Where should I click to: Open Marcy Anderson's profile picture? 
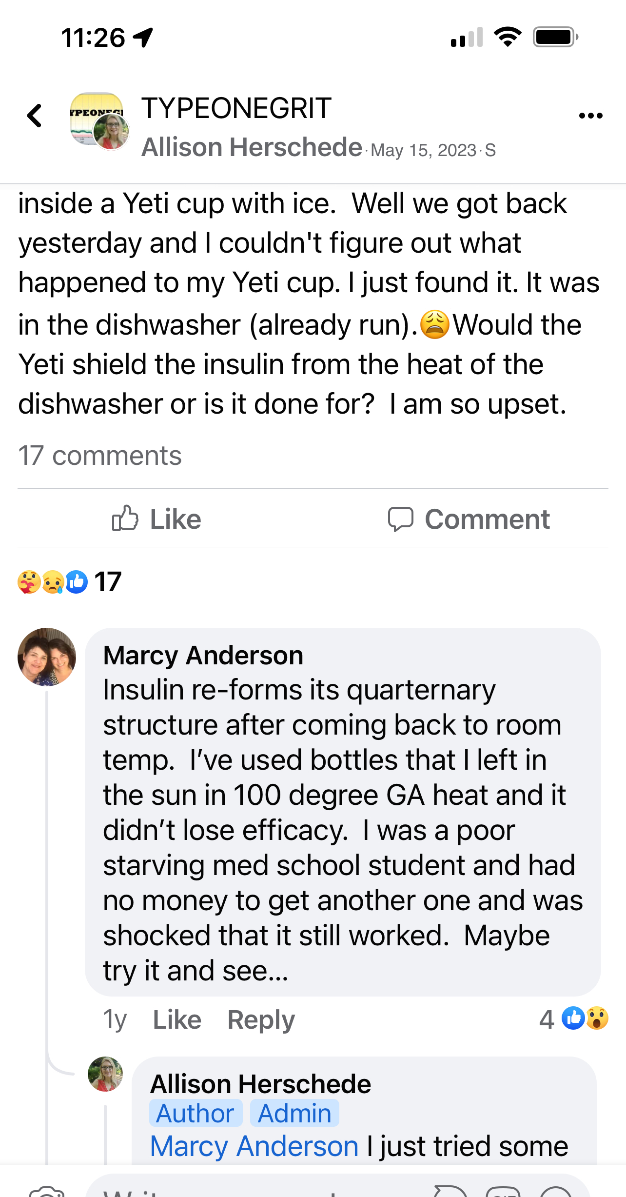(x=47, y=657)
